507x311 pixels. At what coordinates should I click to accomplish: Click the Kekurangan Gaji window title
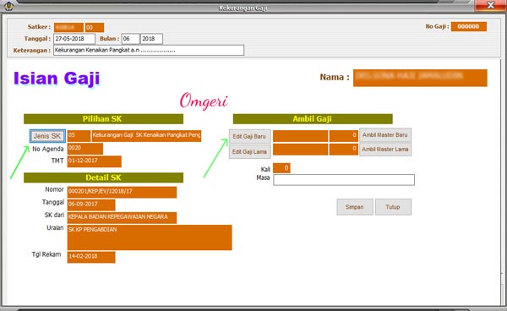(243, 8)
